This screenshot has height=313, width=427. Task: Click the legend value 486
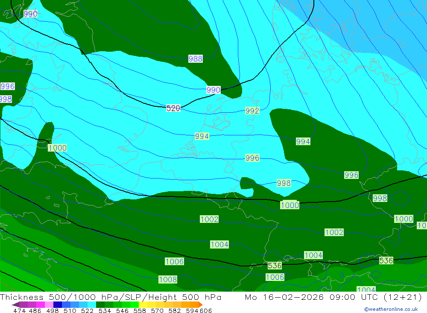[x=34, y=311]
